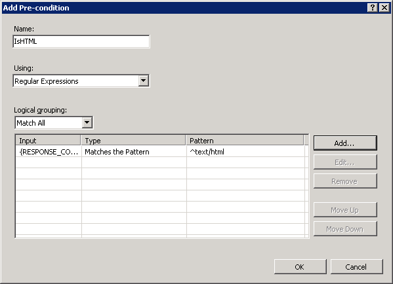
Task: Select the ^text/html pattern cell
Action: coord(245,152)
